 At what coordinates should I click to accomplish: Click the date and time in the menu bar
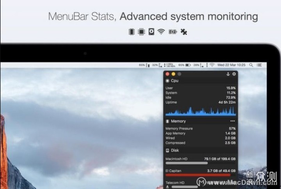click(x=231, y=65)
